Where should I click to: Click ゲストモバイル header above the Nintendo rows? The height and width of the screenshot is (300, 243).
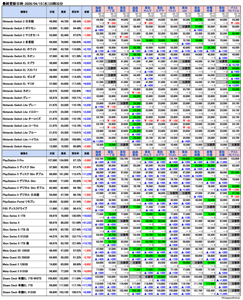[234, 9]
